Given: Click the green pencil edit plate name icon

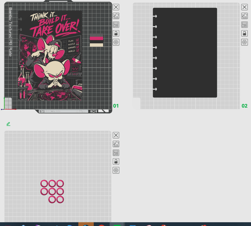Looking at the screenshot, I should click(8, 124).
